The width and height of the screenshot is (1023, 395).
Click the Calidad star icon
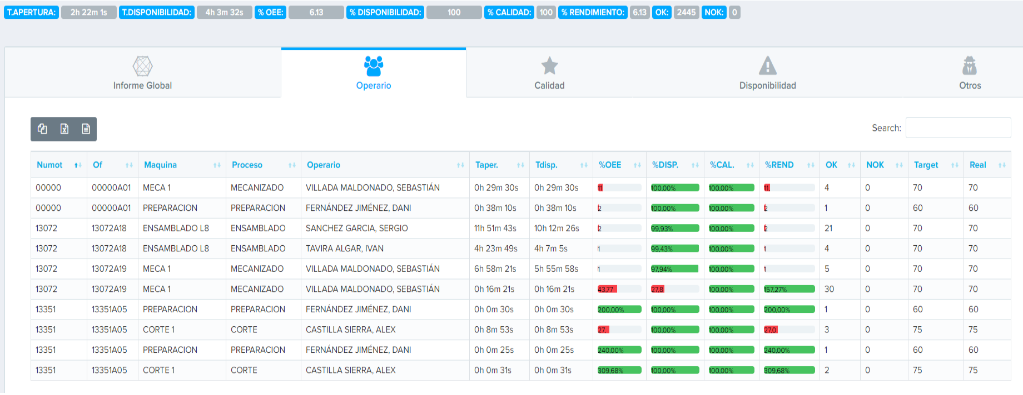549,66
